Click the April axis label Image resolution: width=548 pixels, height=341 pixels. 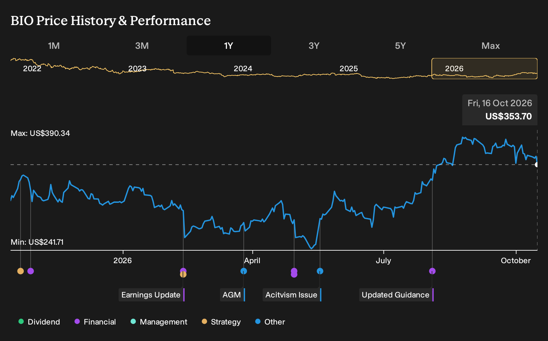(252, 261)
